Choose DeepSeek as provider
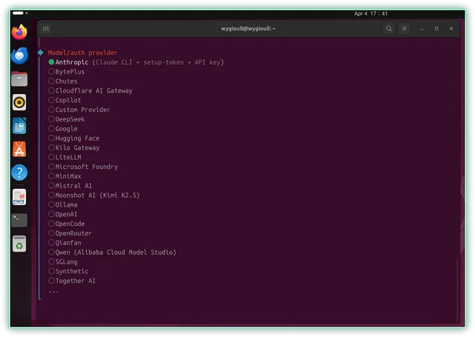This screenshot has height=337, width=475. [x=67, y=119]
